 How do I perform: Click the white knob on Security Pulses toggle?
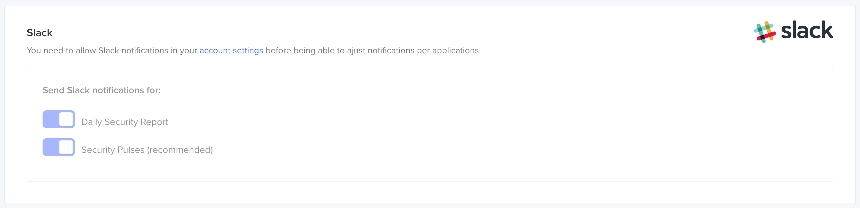pos(66,147)
